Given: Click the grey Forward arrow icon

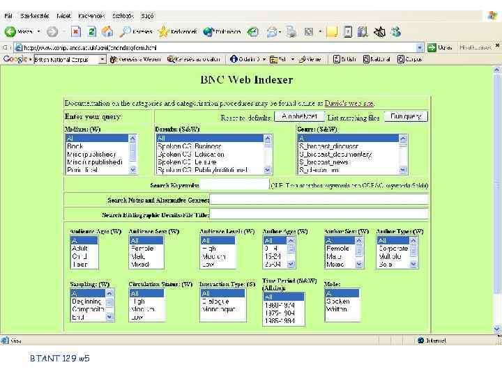Looking at the screenshot, I should click(52, 31).
